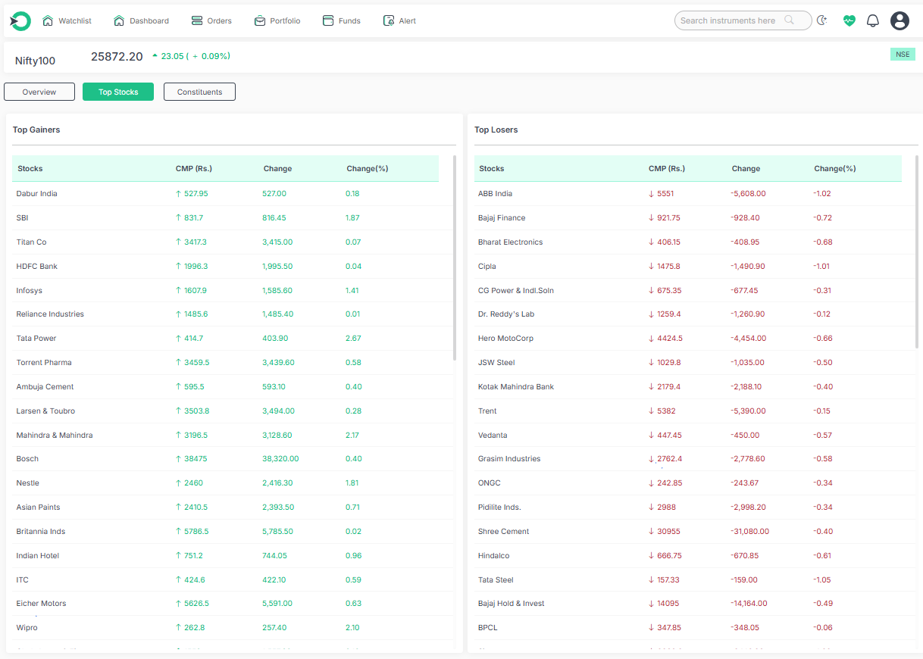Open the Orders section
The height and width of the screenshot is (659, 923).
(211, 21)
